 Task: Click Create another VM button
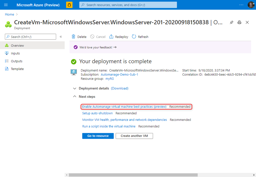(134, 136)
